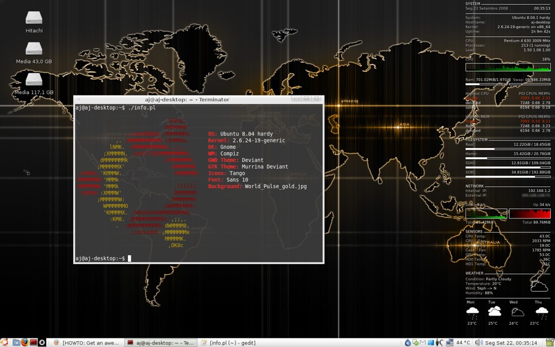The height and width of the screenshot is (347, 555).
Task: Open the Terminator window menu button
Action: tap(79, 100)
